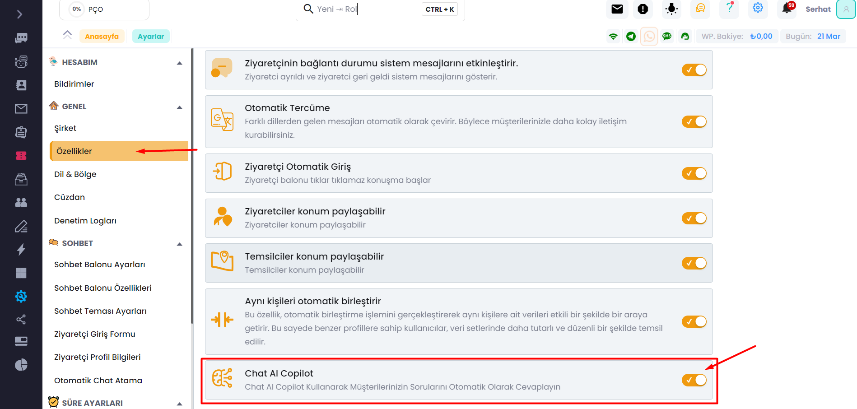This screenshot has width=857, height=409.
Task: Open the chat conversations icon in the sidebar
Action: coord(21,38)
